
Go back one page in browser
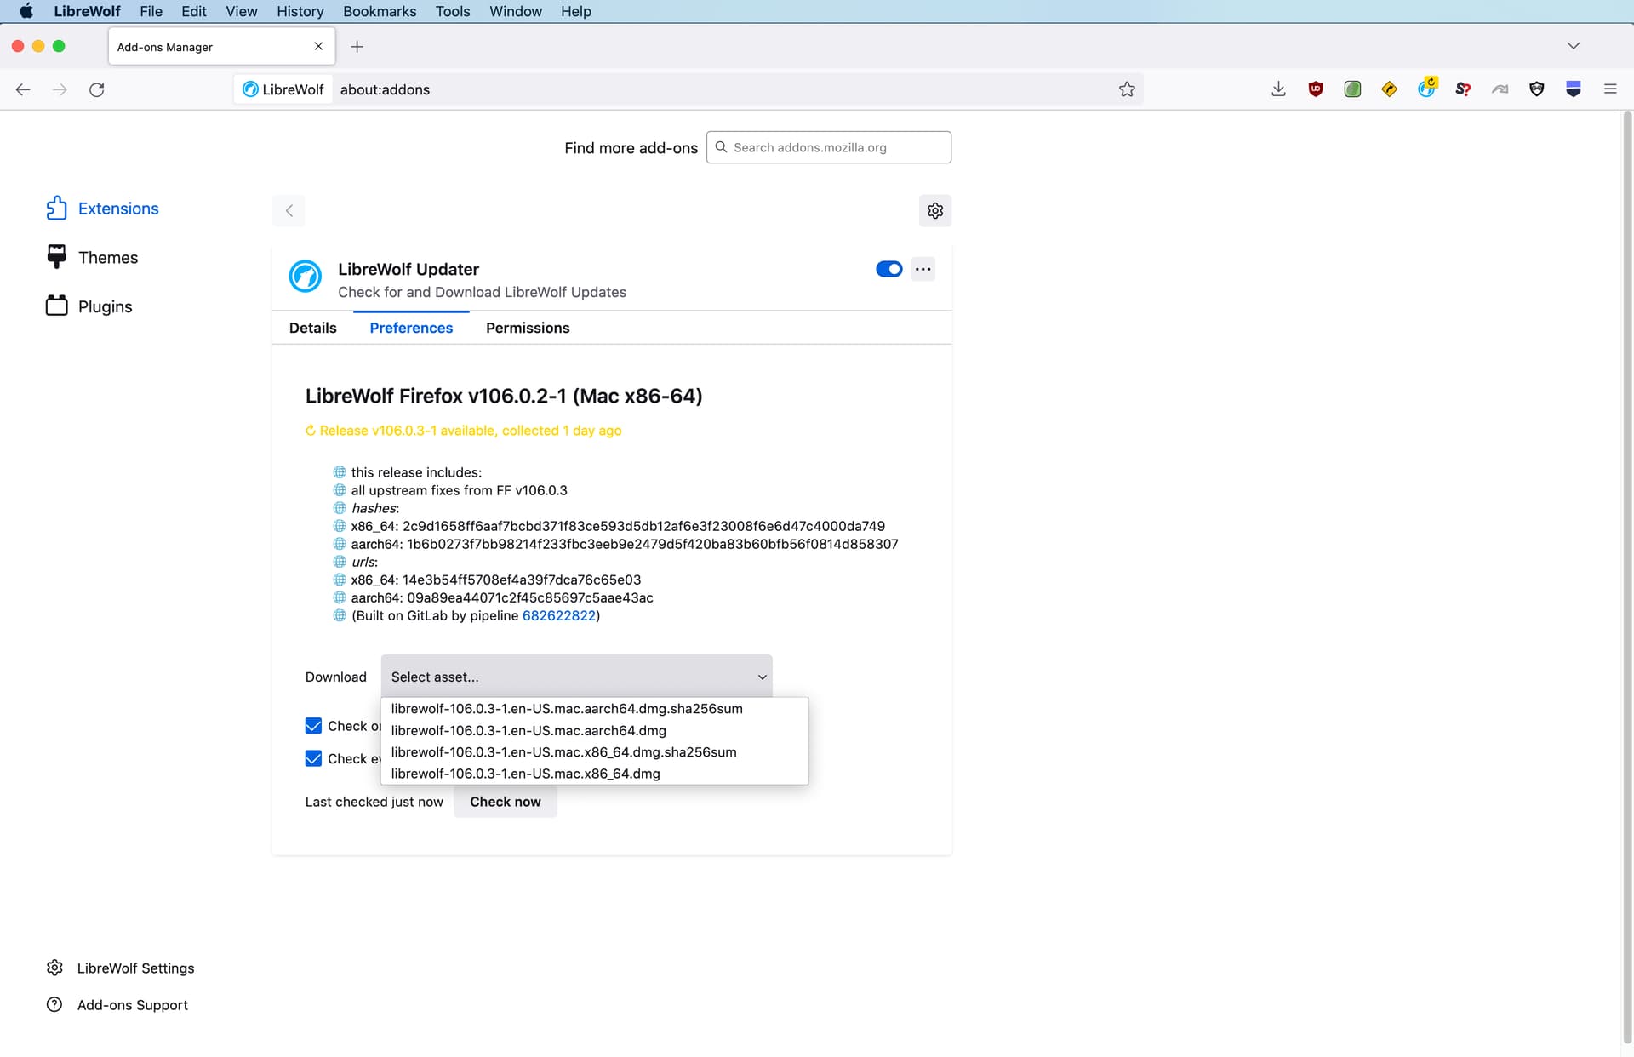(23, 89)
